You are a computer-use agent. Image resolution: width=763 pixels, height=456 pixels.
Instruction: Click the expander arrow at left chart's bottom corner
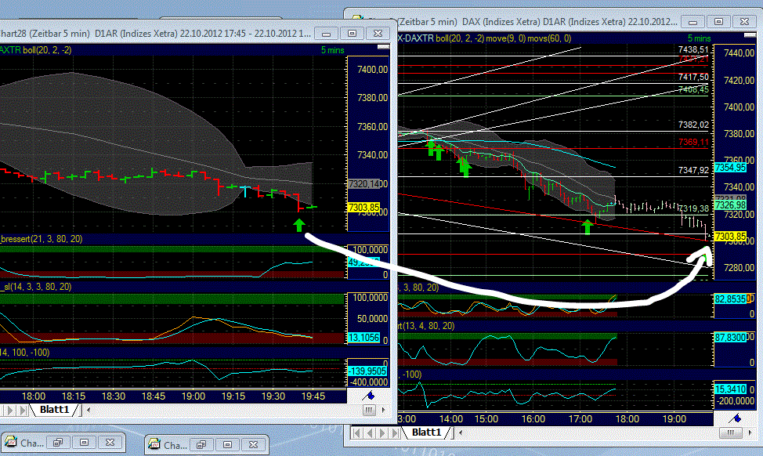383,410
